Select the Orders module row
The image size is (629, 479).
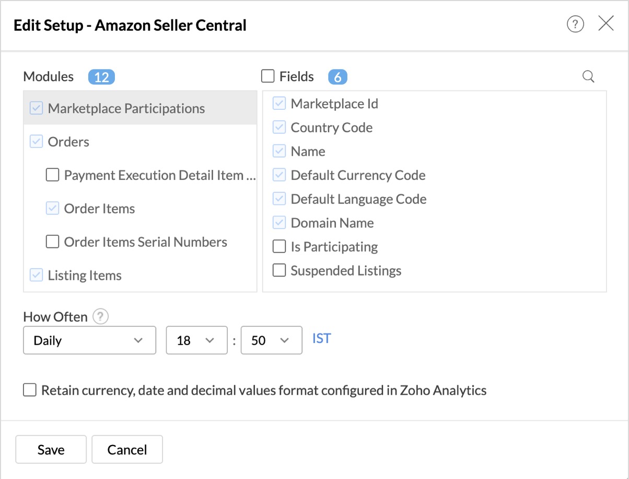pyautogui.click(x=68, y=142)
